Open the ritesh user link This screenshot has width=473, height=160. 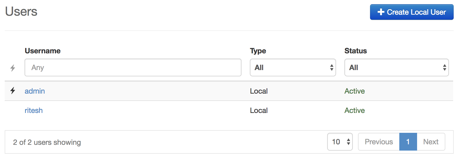(34, 110)
